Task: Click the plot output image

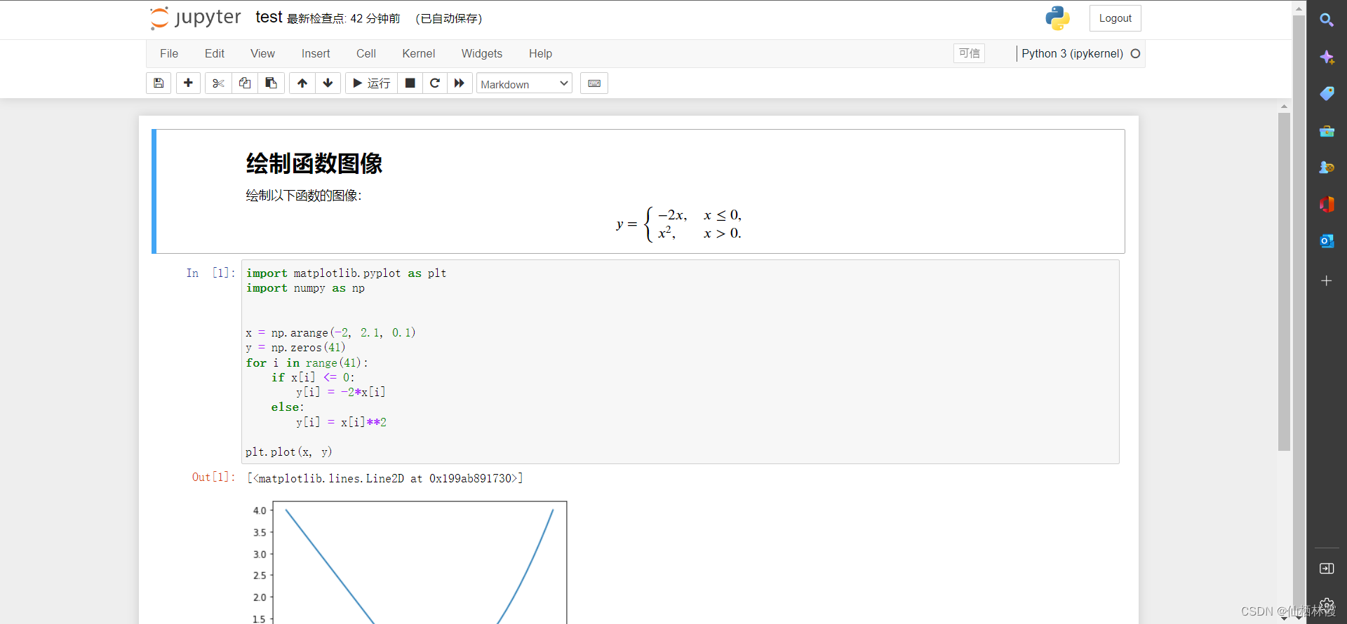Action: (x=408, y=562)
